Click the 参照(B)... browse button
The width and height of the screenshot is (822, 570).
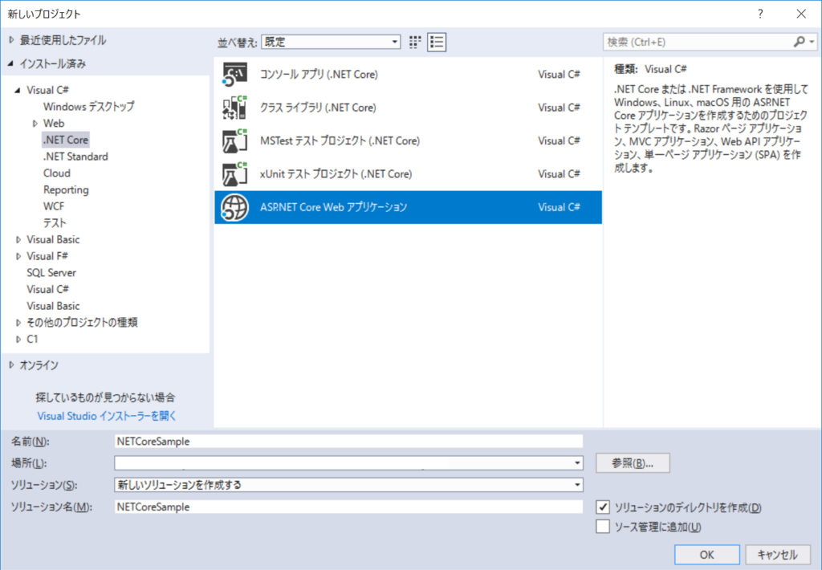pos(633,463)
